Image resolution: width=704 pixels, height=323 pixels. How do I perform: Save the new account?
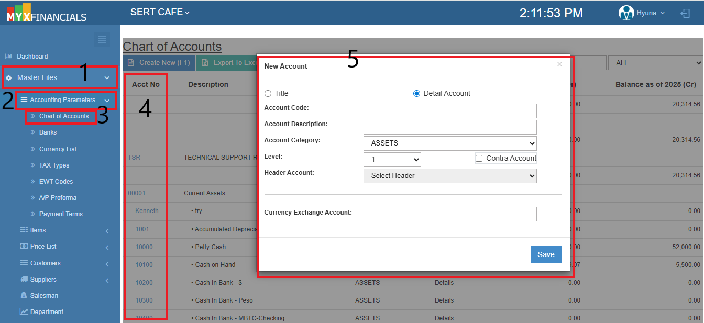[x=546, y=254]
